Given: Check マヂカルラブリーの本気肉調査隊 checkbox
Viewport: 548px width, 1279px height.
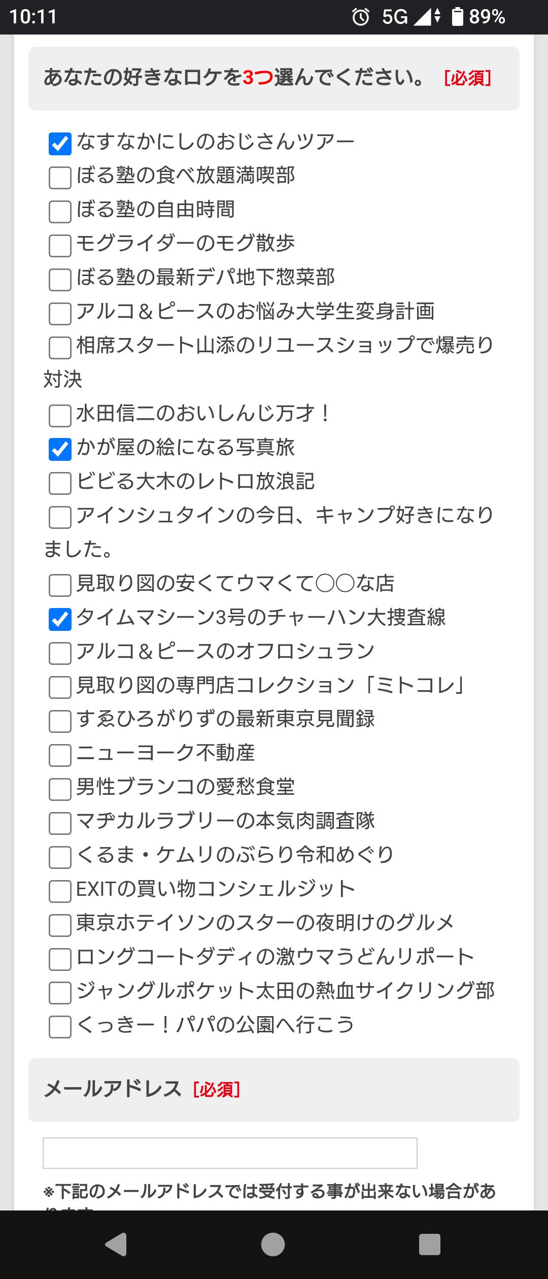Looking at the screenshot, I should [x=60, y=823].
